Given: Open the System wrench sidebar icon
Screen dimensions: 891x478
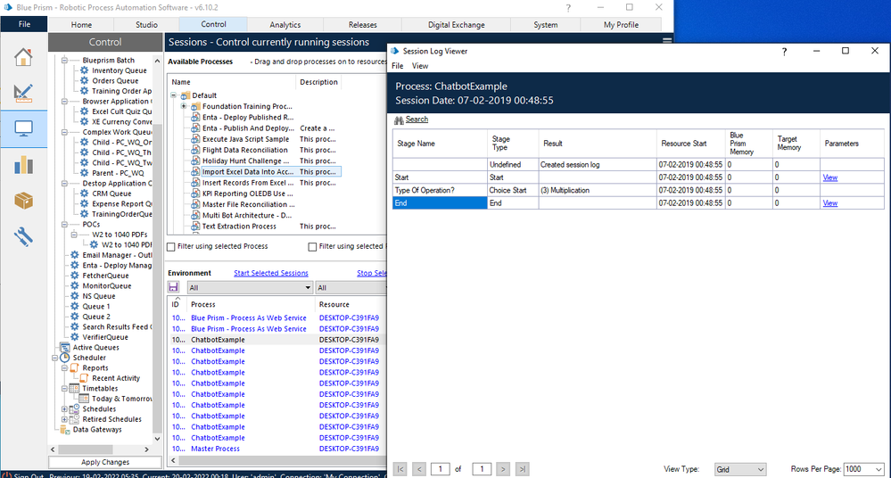Looking at the screenshot, I should pos(23,236).
